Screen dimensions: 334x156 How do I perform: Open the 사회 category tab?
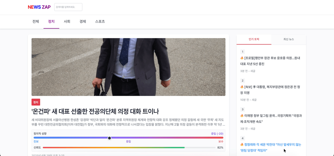pos(67,21)
